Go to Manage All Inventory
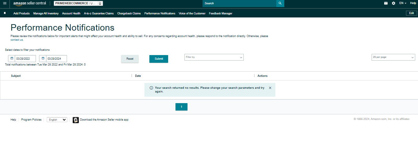This screenshot has height=161, width=418. pyautogui.click(x=46, y=13)
